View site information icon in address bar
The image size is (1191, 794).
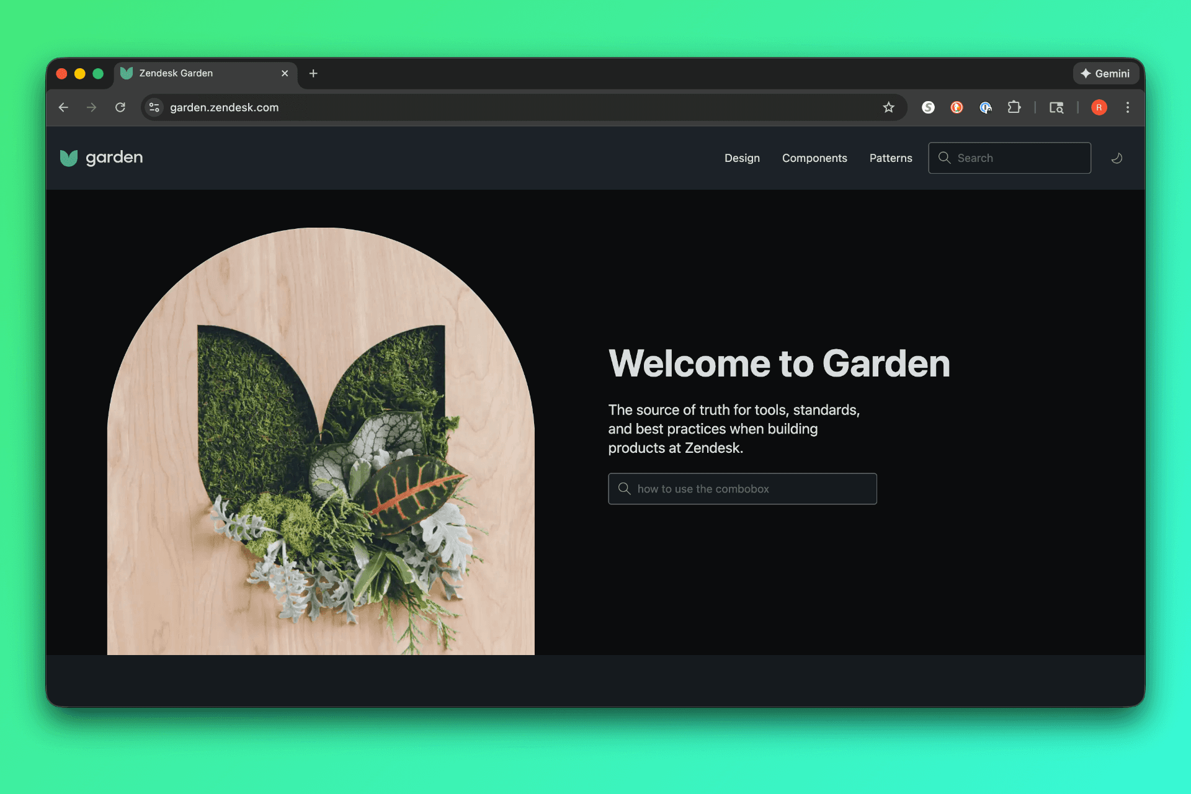point(154,107)
